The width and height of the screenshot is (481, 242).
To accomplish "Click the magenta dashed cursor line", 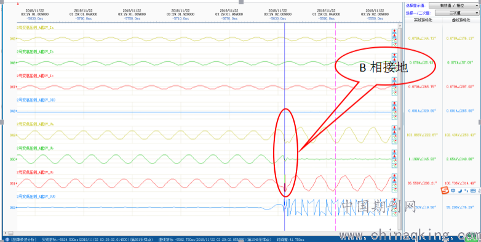I will click(336, 122).
